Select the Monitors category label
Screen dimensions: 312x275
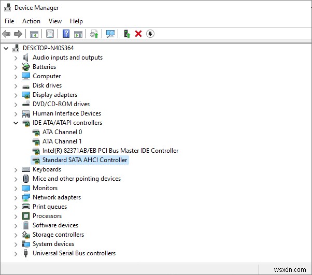pyautogui.click(x=45, y=188)
